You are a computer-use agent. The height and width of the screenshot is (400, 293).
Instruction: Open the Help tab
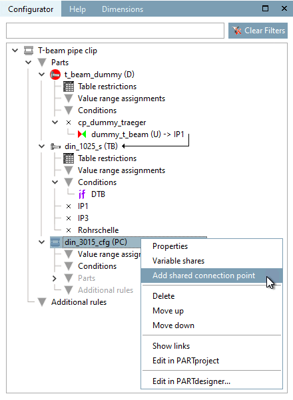[x=78, y=9]
